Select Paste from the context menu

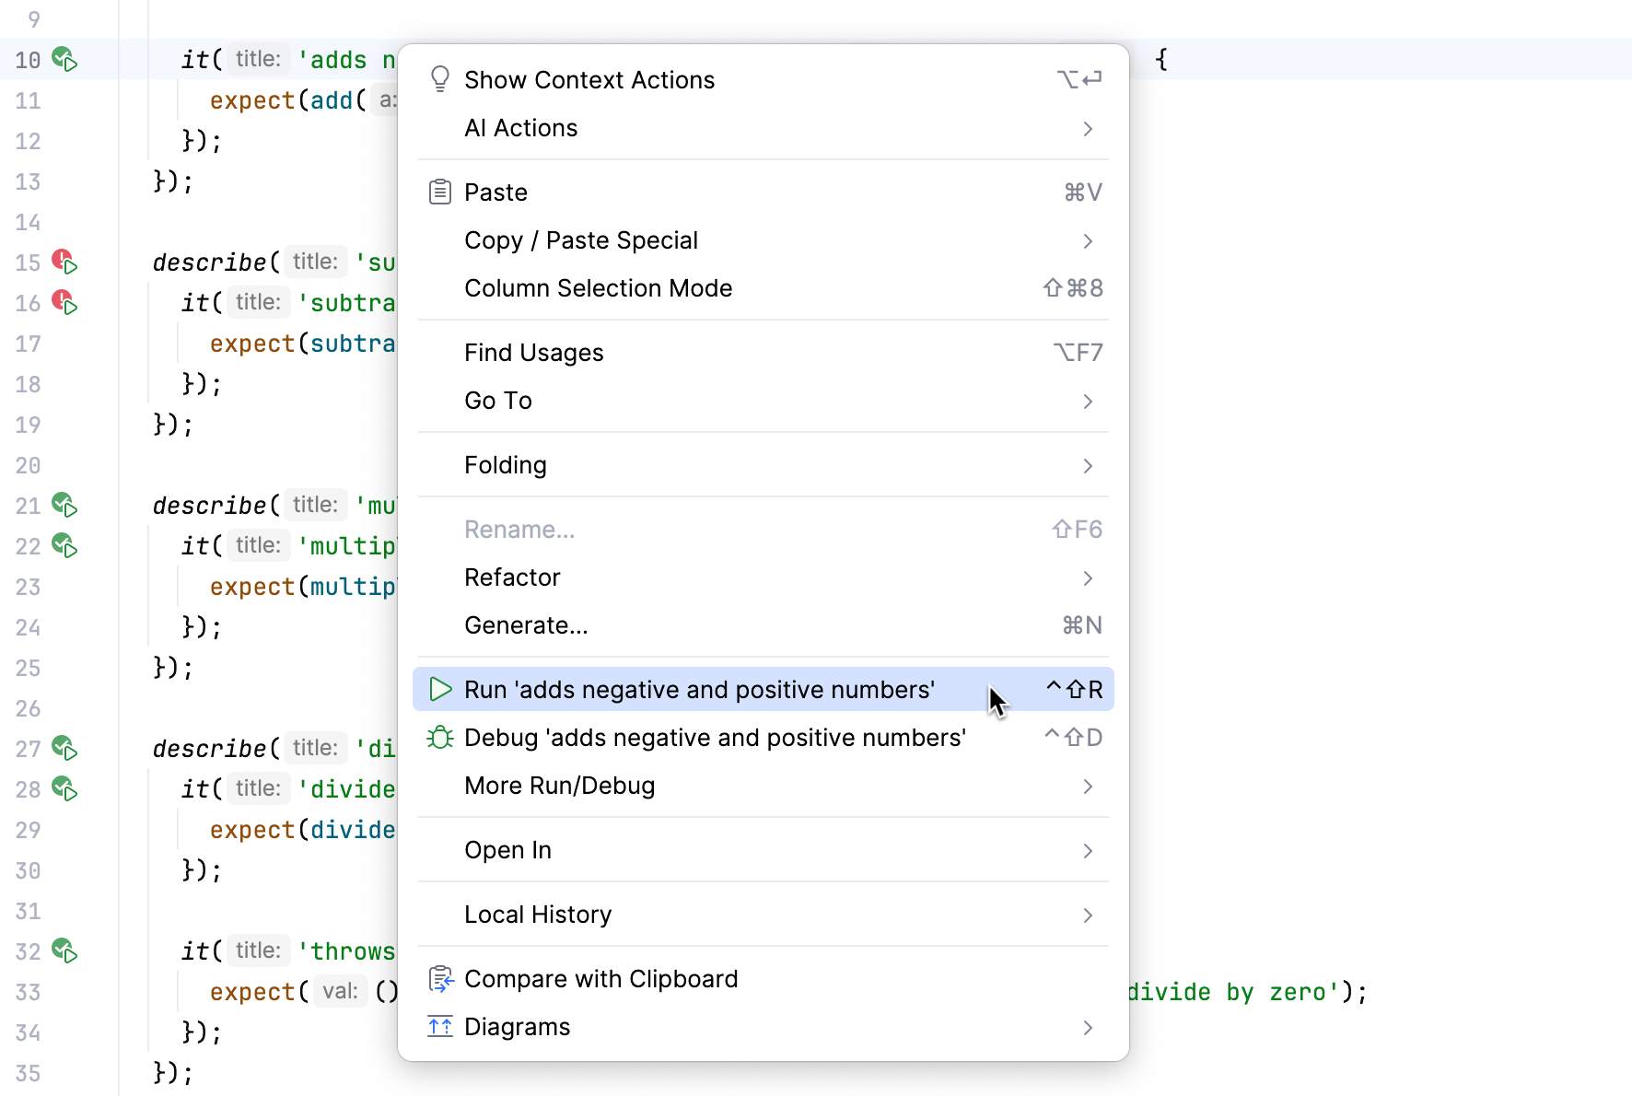(495, 192)
